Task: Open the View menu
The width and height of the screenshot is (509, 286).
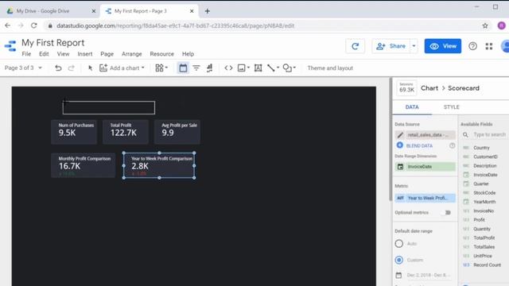Action: [63, 54]
